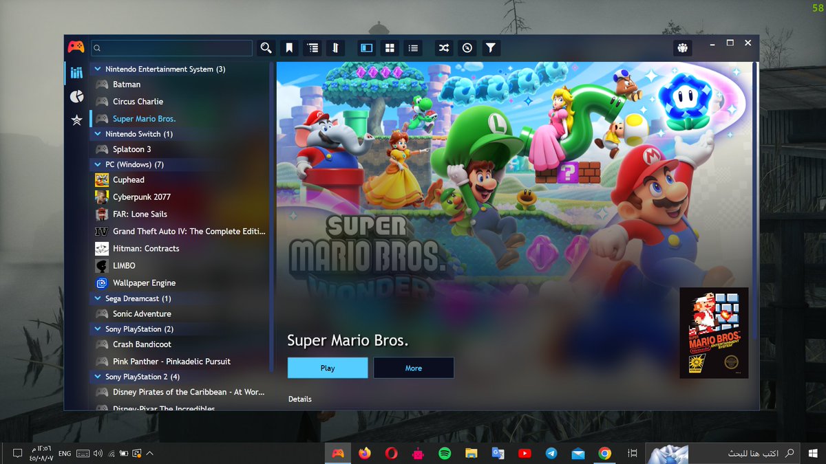Open Telegram from the taskbar

click(x=551, y=454)
